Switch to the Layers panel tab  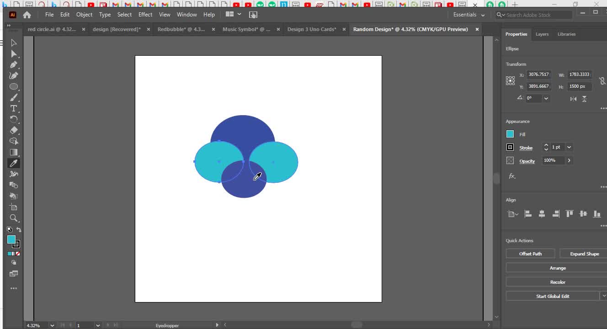(542, 34)
